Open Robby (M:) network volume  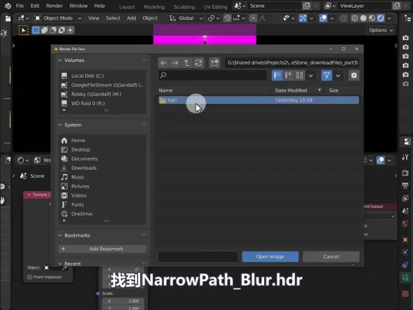(x=103, y=95)
